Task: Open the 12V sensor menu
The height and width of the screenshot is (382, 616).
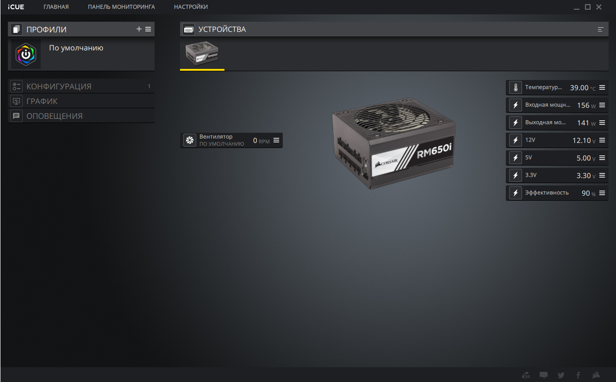Action: 602,140
